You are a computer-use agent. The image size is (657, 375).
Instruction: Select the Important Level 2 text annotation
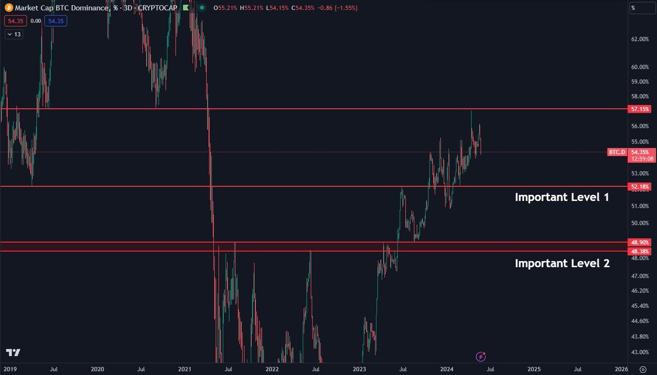562,263
